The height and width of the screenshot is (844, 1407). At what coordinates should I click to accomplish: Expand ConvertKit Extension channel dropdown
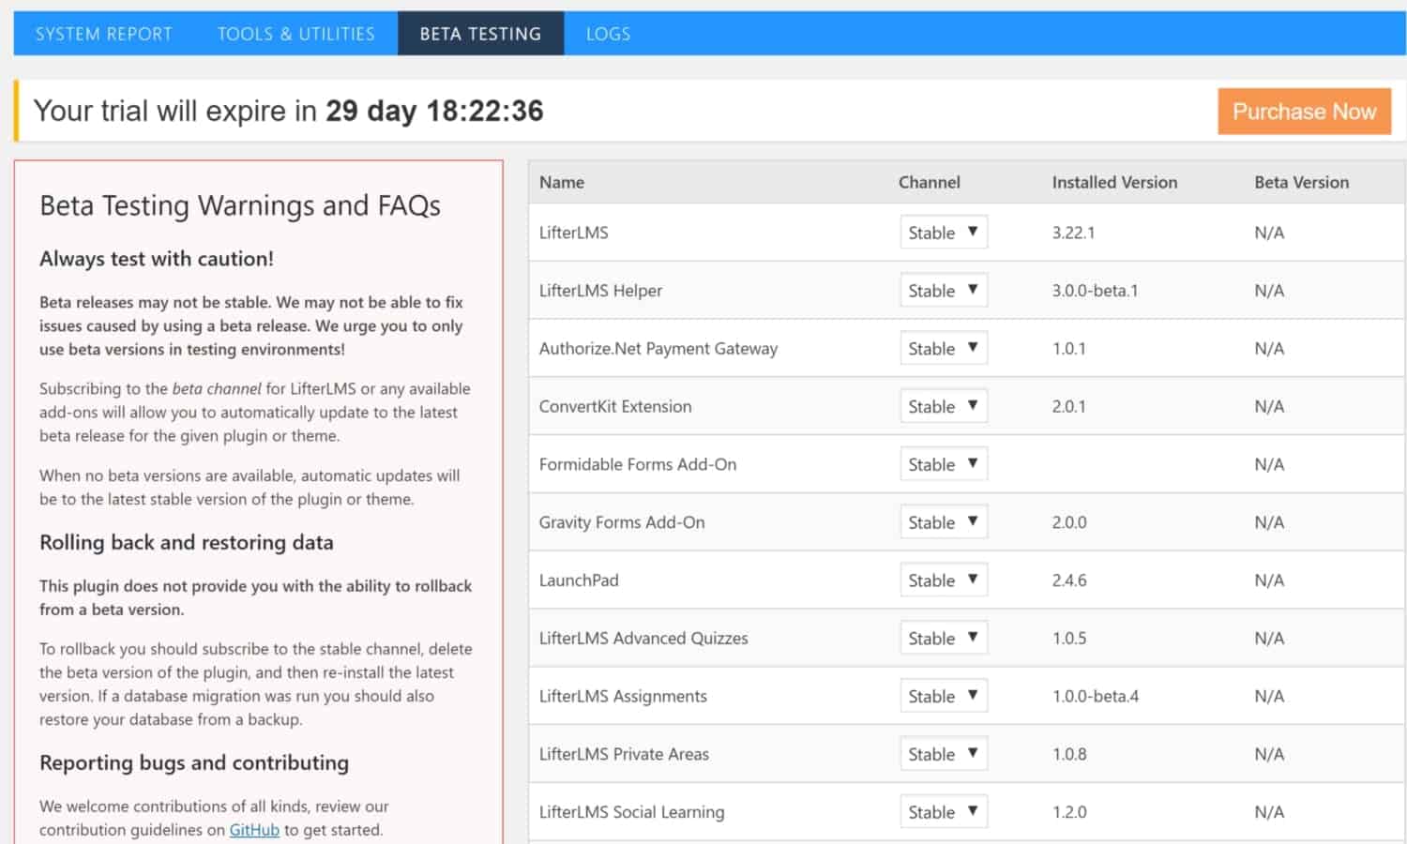click(944, 407)
